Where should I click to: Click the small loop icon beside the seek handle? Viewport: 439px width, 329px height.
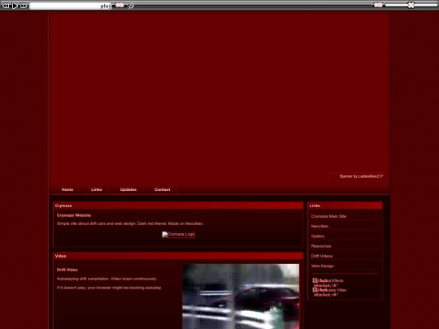131,6
